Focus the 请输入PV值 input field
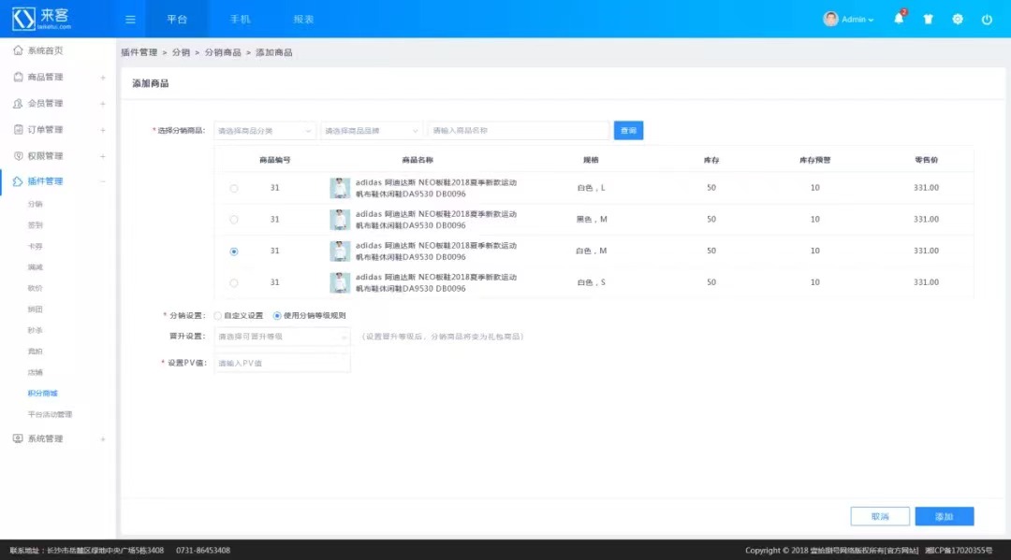The height and width of the screenshot is (560, 1011). point(283,363)
